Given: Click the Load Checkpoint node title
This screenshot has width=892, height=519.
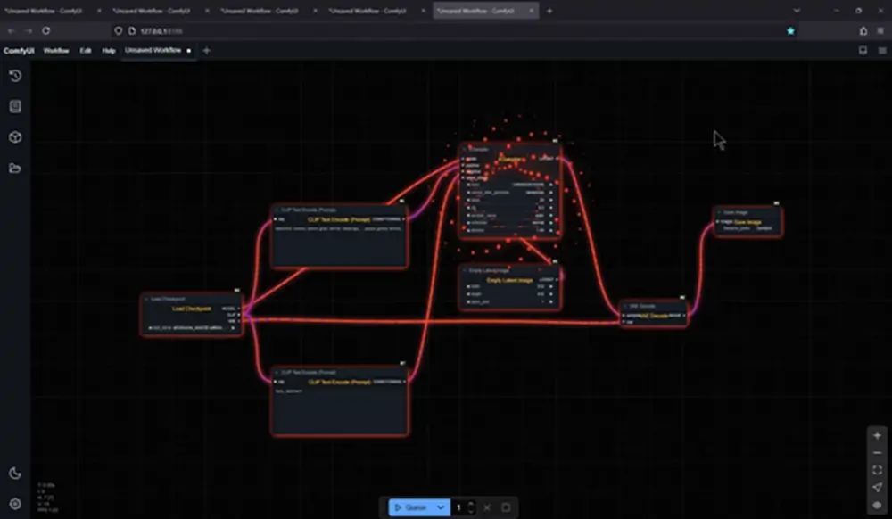Looking at the screenshot, I should pos(169,299).
